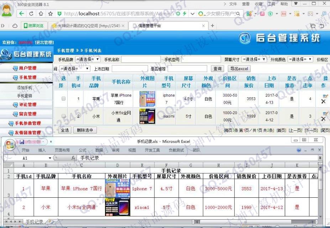
Task: Open 评论管理 in the sidebar
Action: tap(27, 105)
